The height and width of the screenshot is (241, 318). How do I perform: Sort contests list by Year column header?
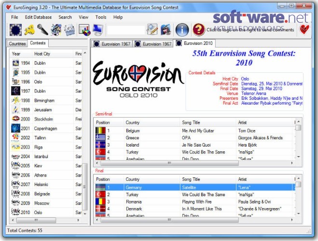click(21, 54)
